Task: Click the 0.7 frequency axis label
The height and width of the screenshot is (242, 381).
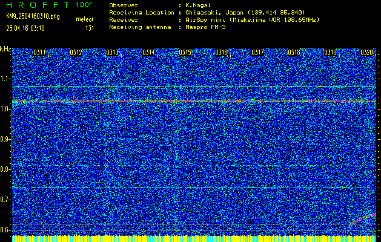Action: tap(5, 200)
